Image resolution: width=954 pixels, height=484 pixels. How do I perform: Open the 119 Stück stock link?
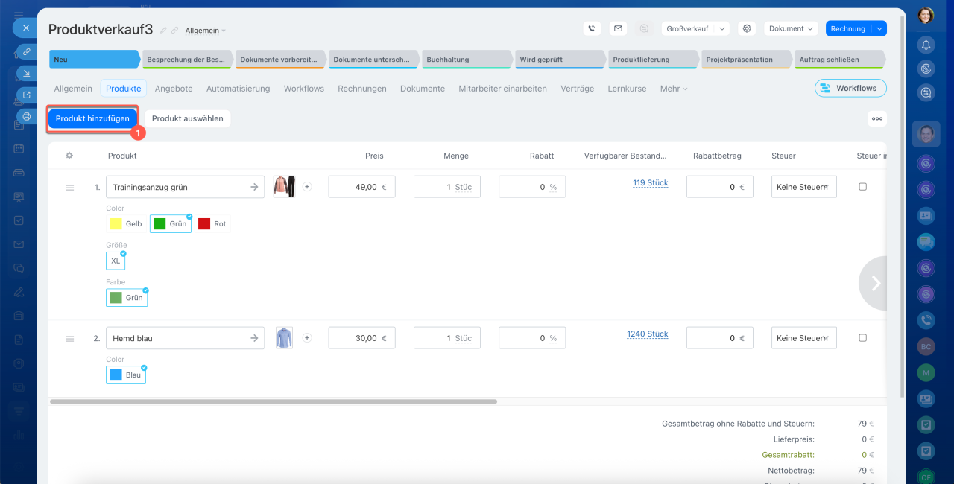[x=650, y=183]
